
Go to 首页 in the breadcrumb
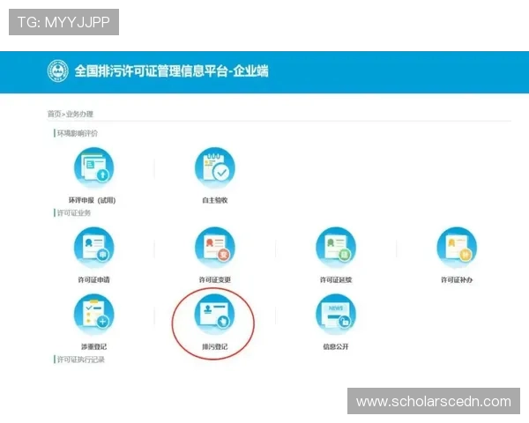[54, 114]
